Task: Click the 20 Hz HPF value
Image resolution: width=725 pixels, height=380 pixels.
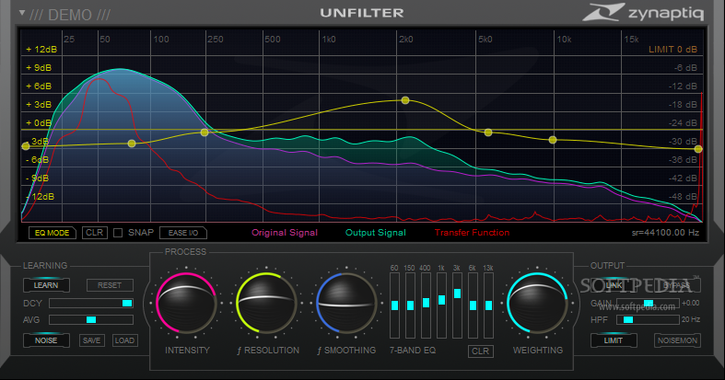Action: (691, 319)
